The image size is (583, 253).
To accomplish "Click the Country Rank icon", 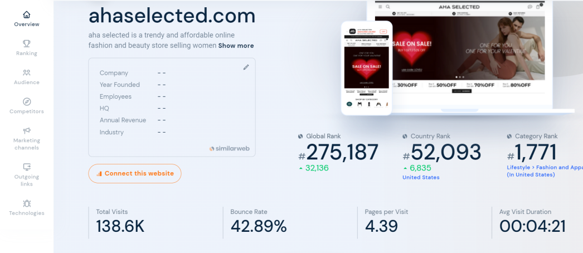I will [x=405, y=137].
